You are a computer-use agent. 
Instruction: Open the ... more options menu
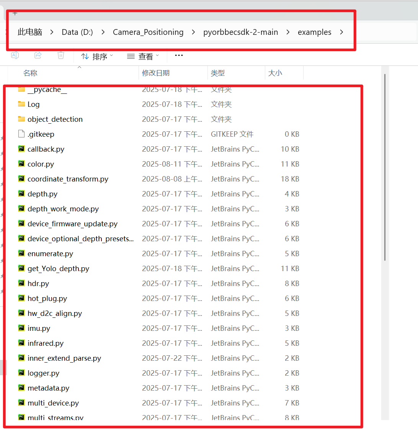(178, 56)
